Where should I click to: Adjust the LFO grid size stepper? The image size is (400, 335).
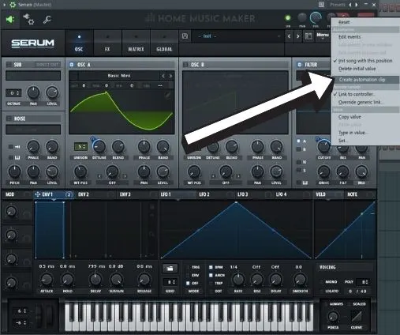tap(170, 282)
